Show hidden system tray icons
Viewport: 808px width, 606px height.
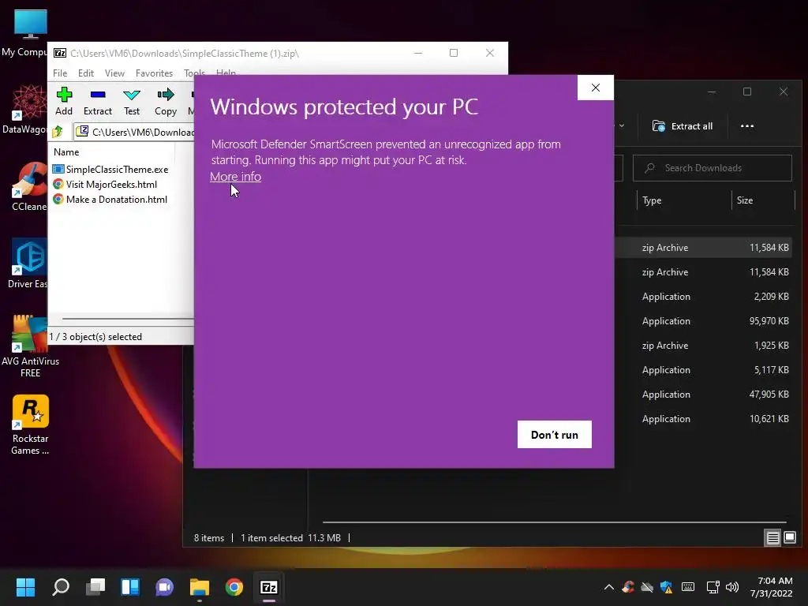[x=608, y=587]
